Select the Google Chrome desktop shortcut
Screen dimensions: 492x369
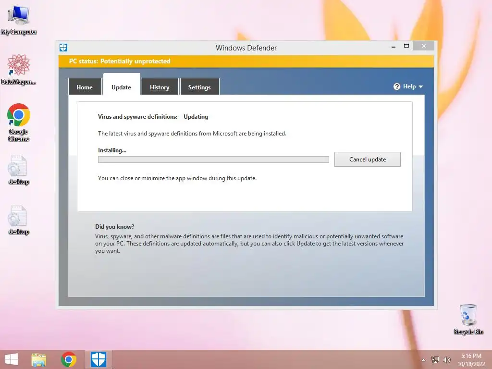point(19,123)
